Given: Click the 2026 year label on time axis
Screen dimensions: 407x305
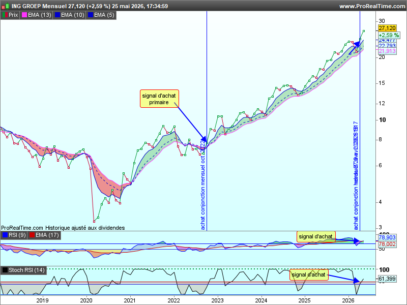Looking at the screenshot, I should coord(348,300).
